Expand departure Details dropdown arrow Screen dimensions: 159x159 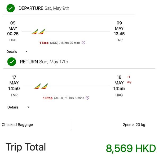pyautogui.click(x=26, y=52)
